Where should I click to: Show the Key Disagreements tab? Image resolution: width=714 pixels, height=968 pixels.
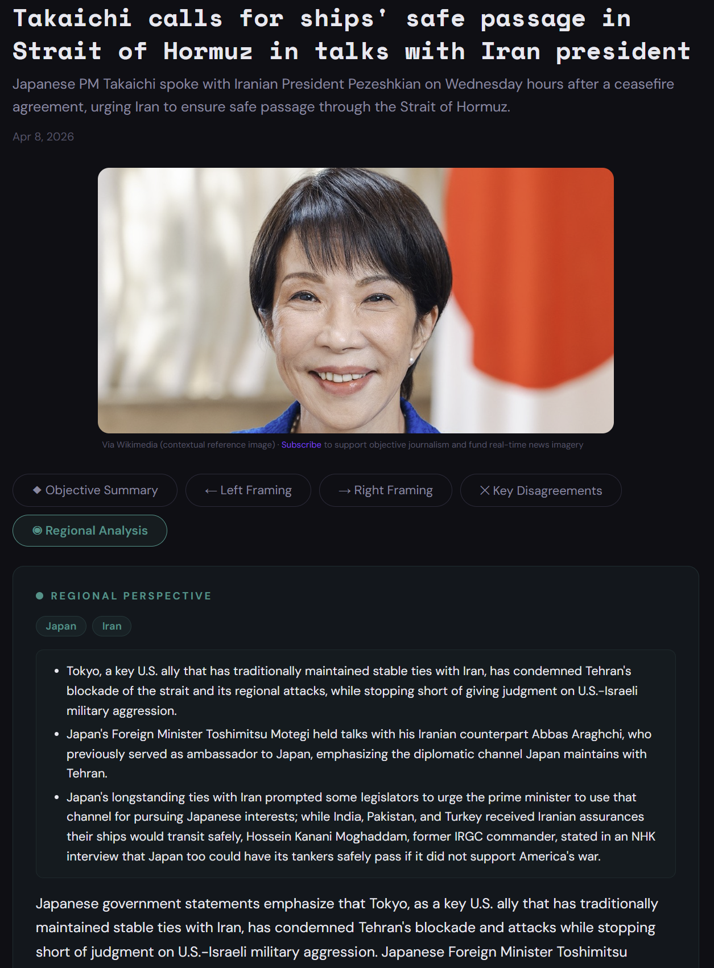540,490
